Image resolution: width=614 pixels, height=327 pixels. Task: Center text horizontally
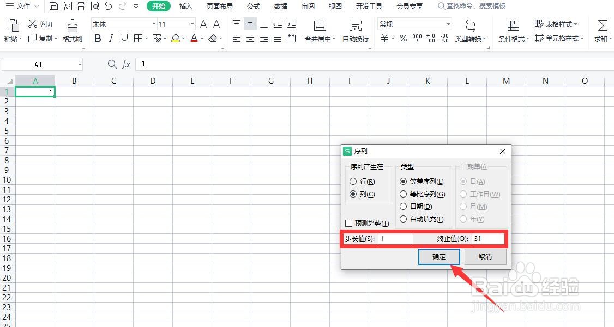point(250,38)
